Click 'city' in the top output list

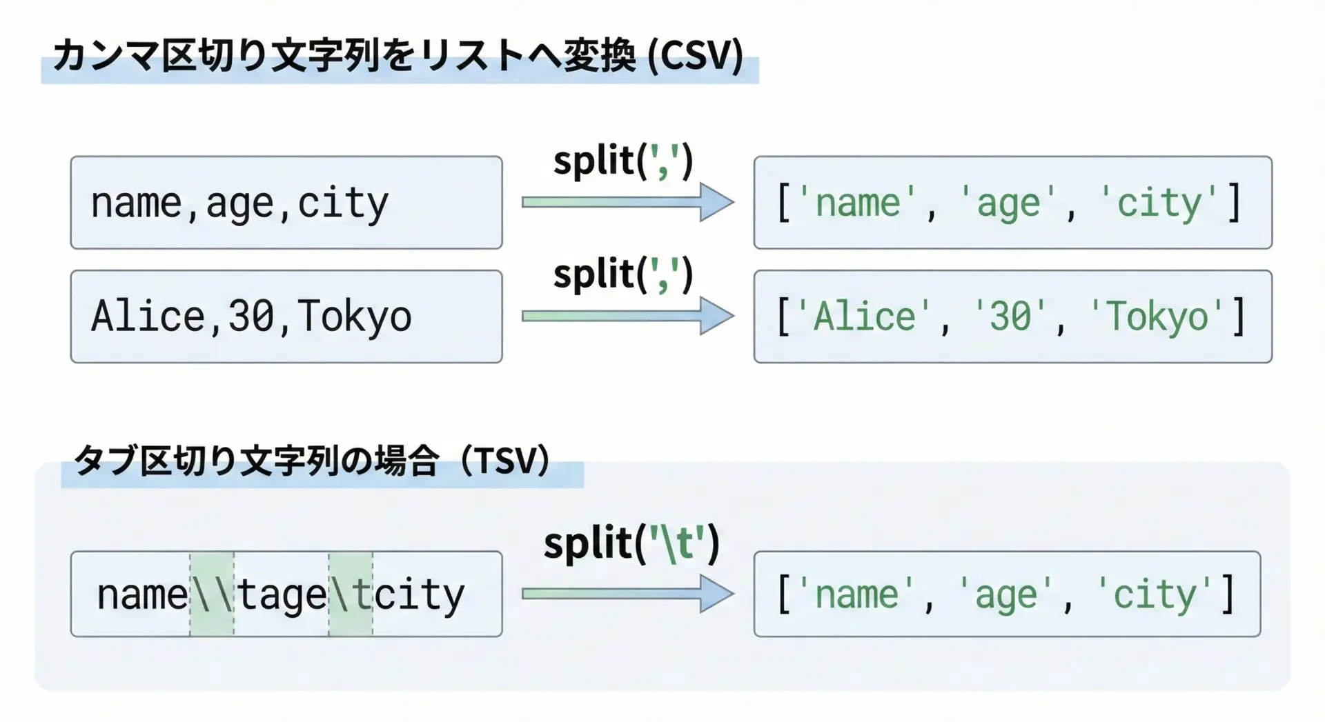[1159, 203]
